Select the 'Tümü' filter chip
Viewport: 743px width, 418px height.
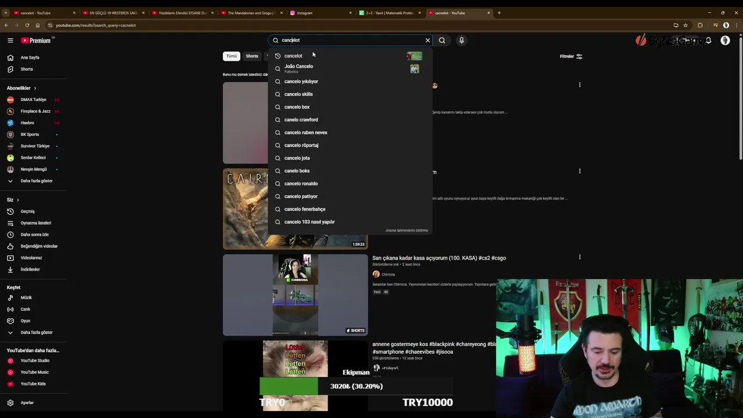[x=232, y=56]
